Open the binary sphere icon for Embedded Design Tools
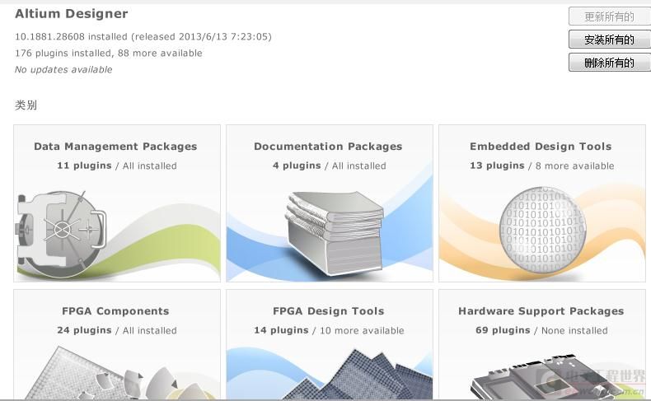This screenshot has height=401, width=651. click(x=543, y=231)
